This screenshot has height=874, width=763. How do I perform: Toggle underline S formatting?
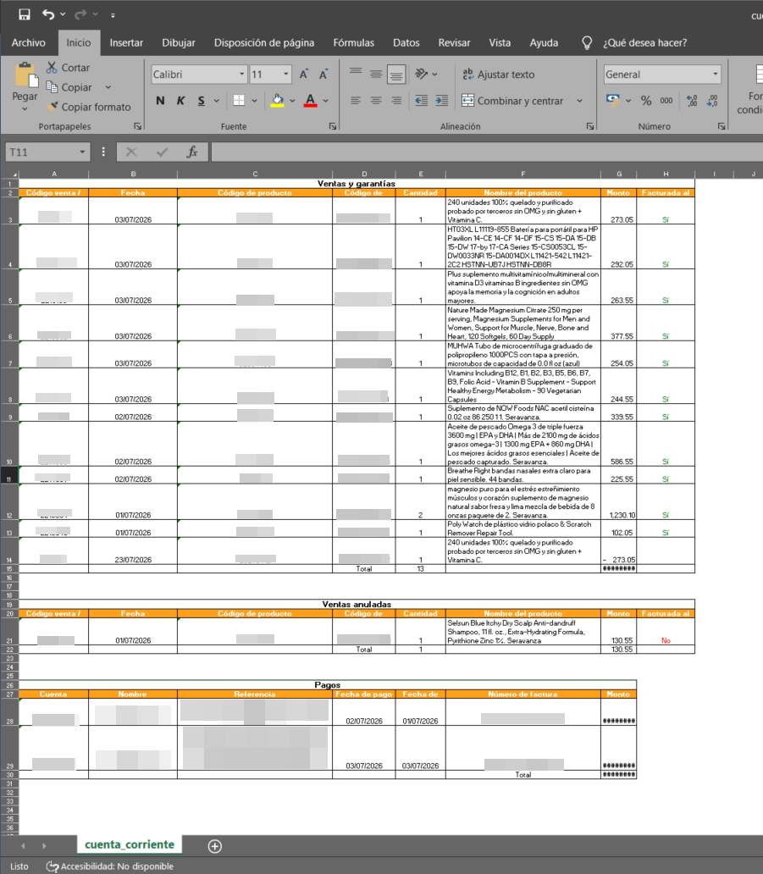[202, 101]
